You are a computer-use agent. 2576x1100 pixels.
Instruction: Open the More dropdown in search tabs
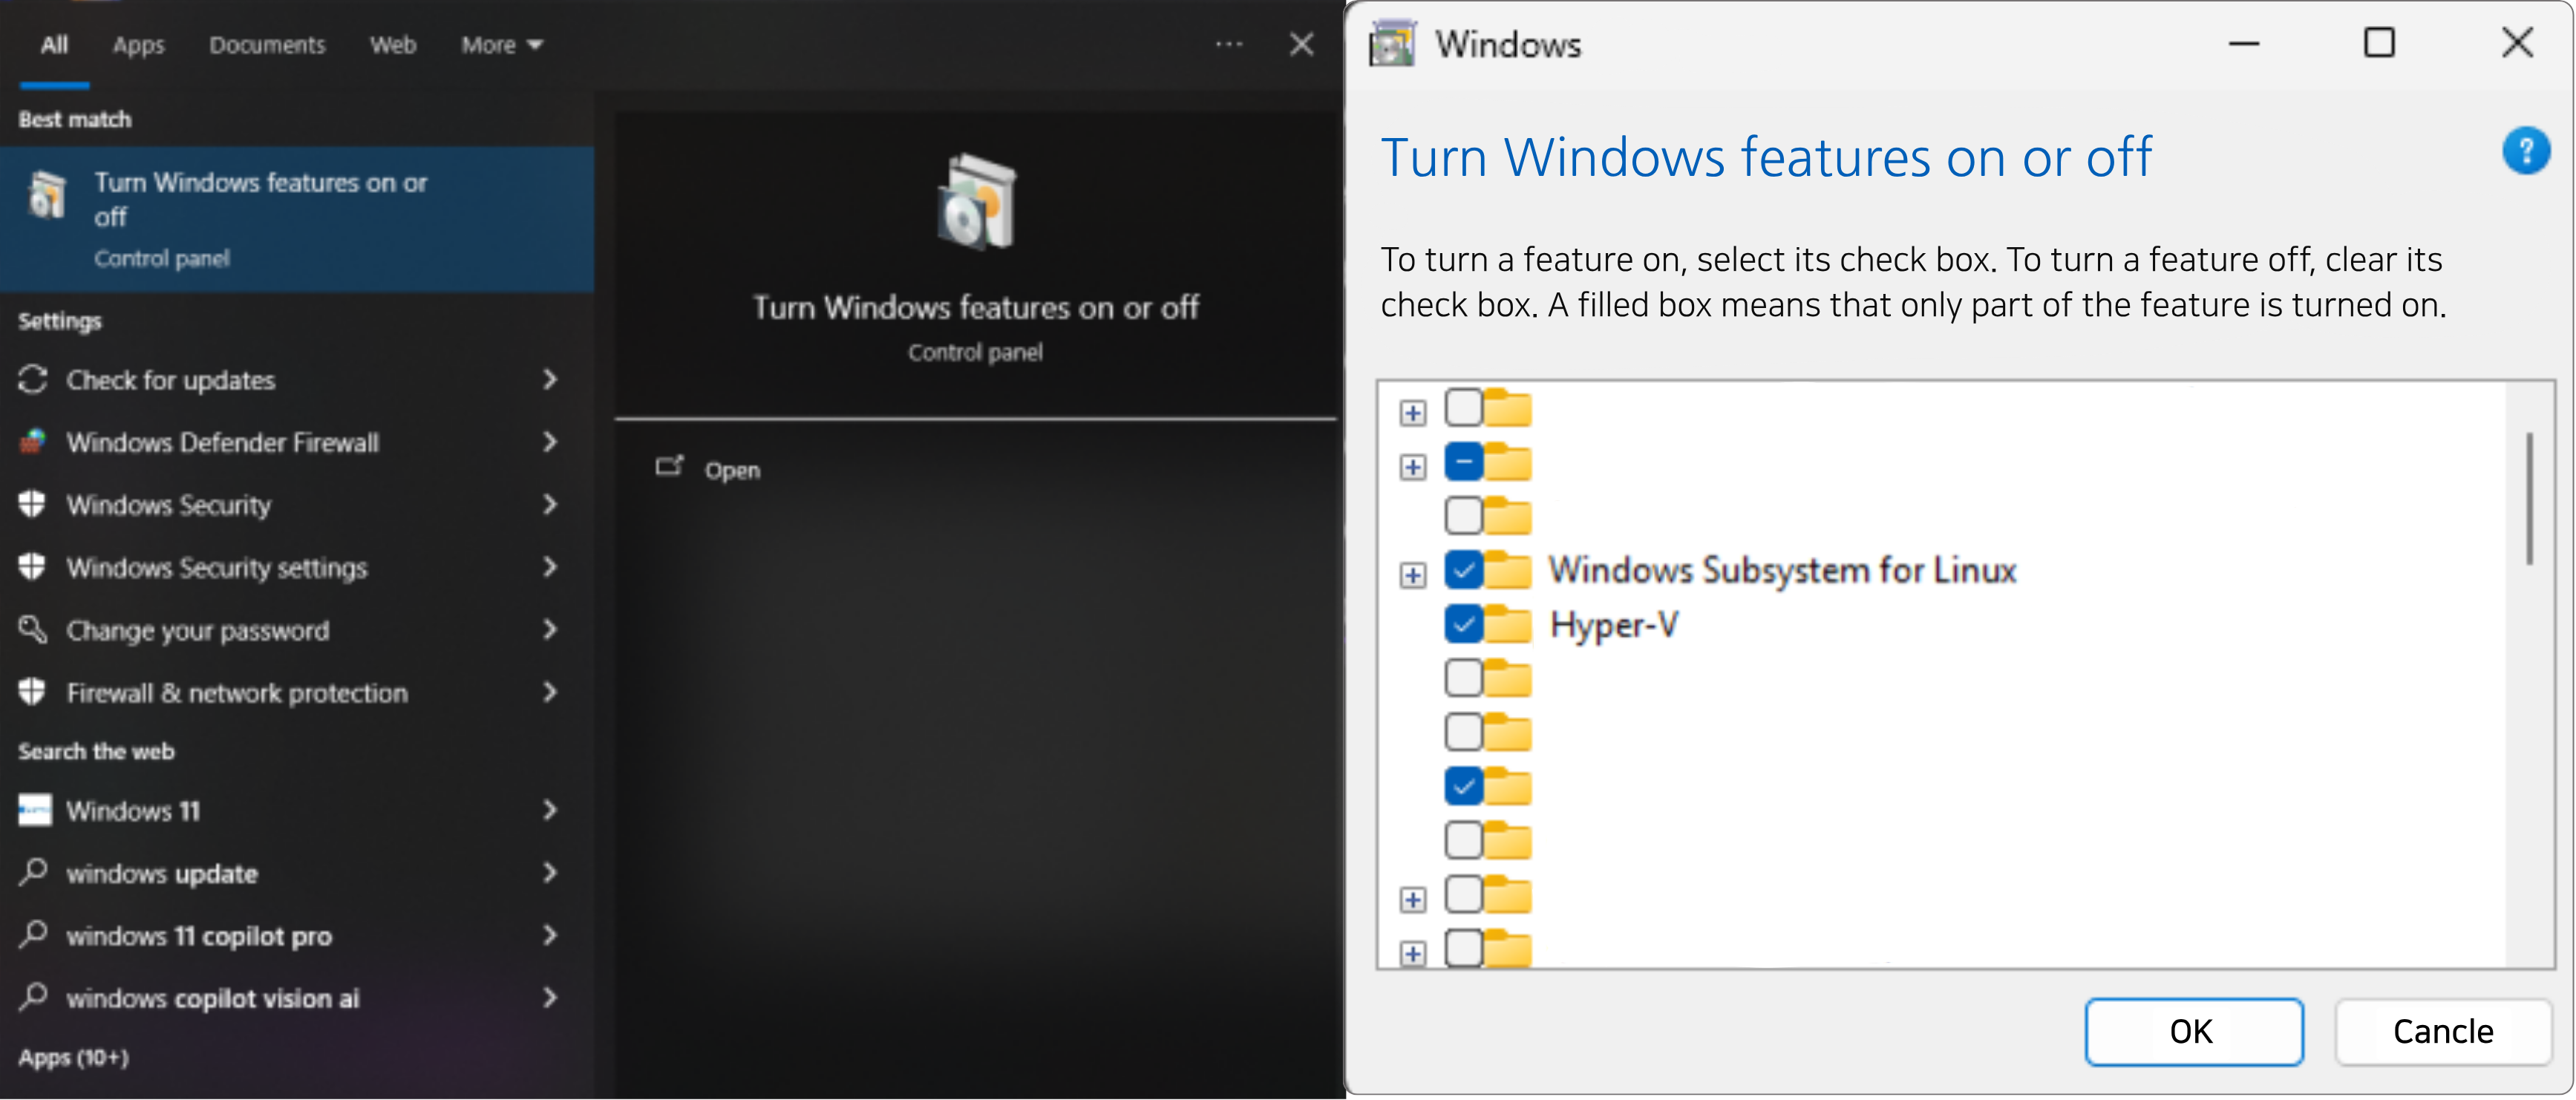click(x=501, y=45)
